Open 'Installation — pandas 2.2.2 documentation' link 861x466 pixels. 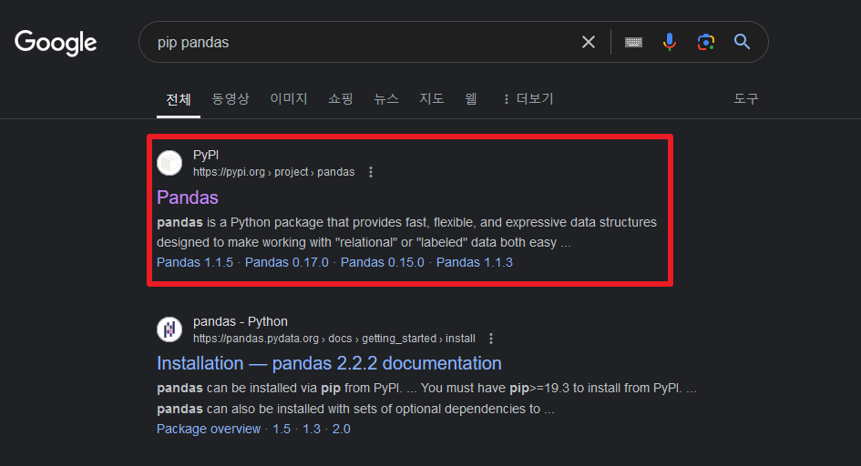(x=329, y=363)
